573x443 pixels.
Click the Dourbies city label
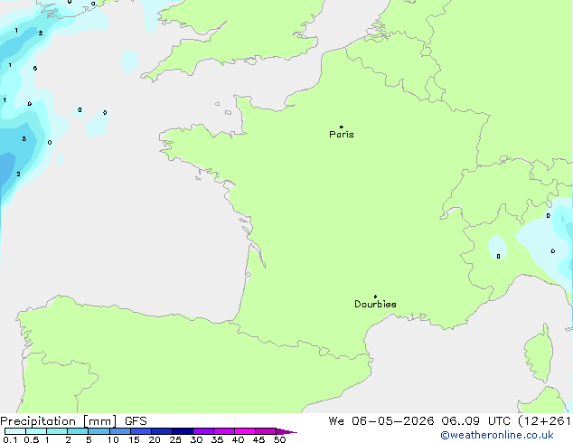click(x=375, y=304)
